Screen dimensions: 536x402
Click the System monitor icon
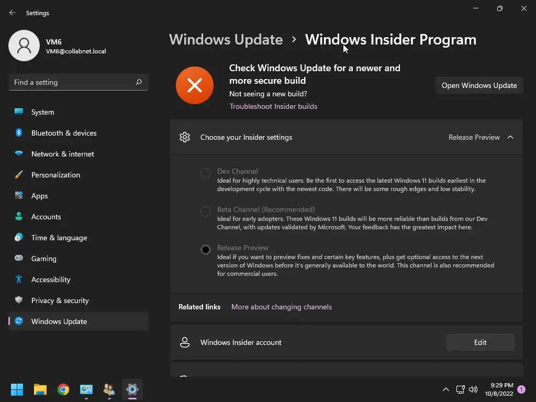19,112
